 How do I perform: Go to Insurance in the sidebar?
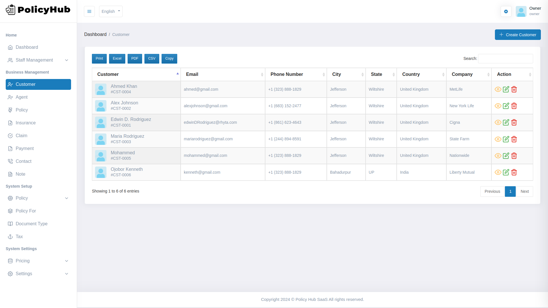pos(25,123)
